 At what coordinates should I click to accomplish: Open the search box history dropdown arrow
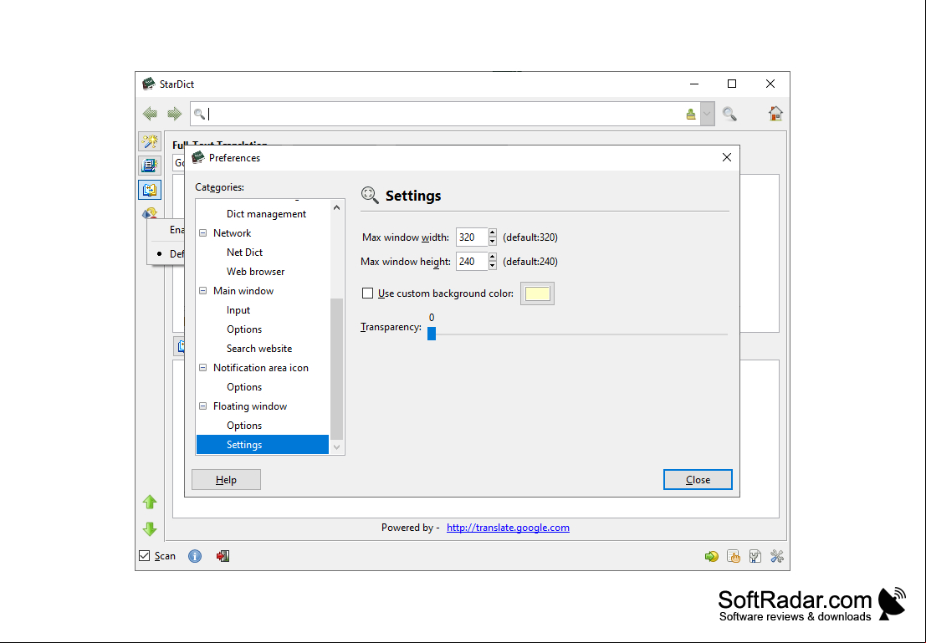coord(707,114)
